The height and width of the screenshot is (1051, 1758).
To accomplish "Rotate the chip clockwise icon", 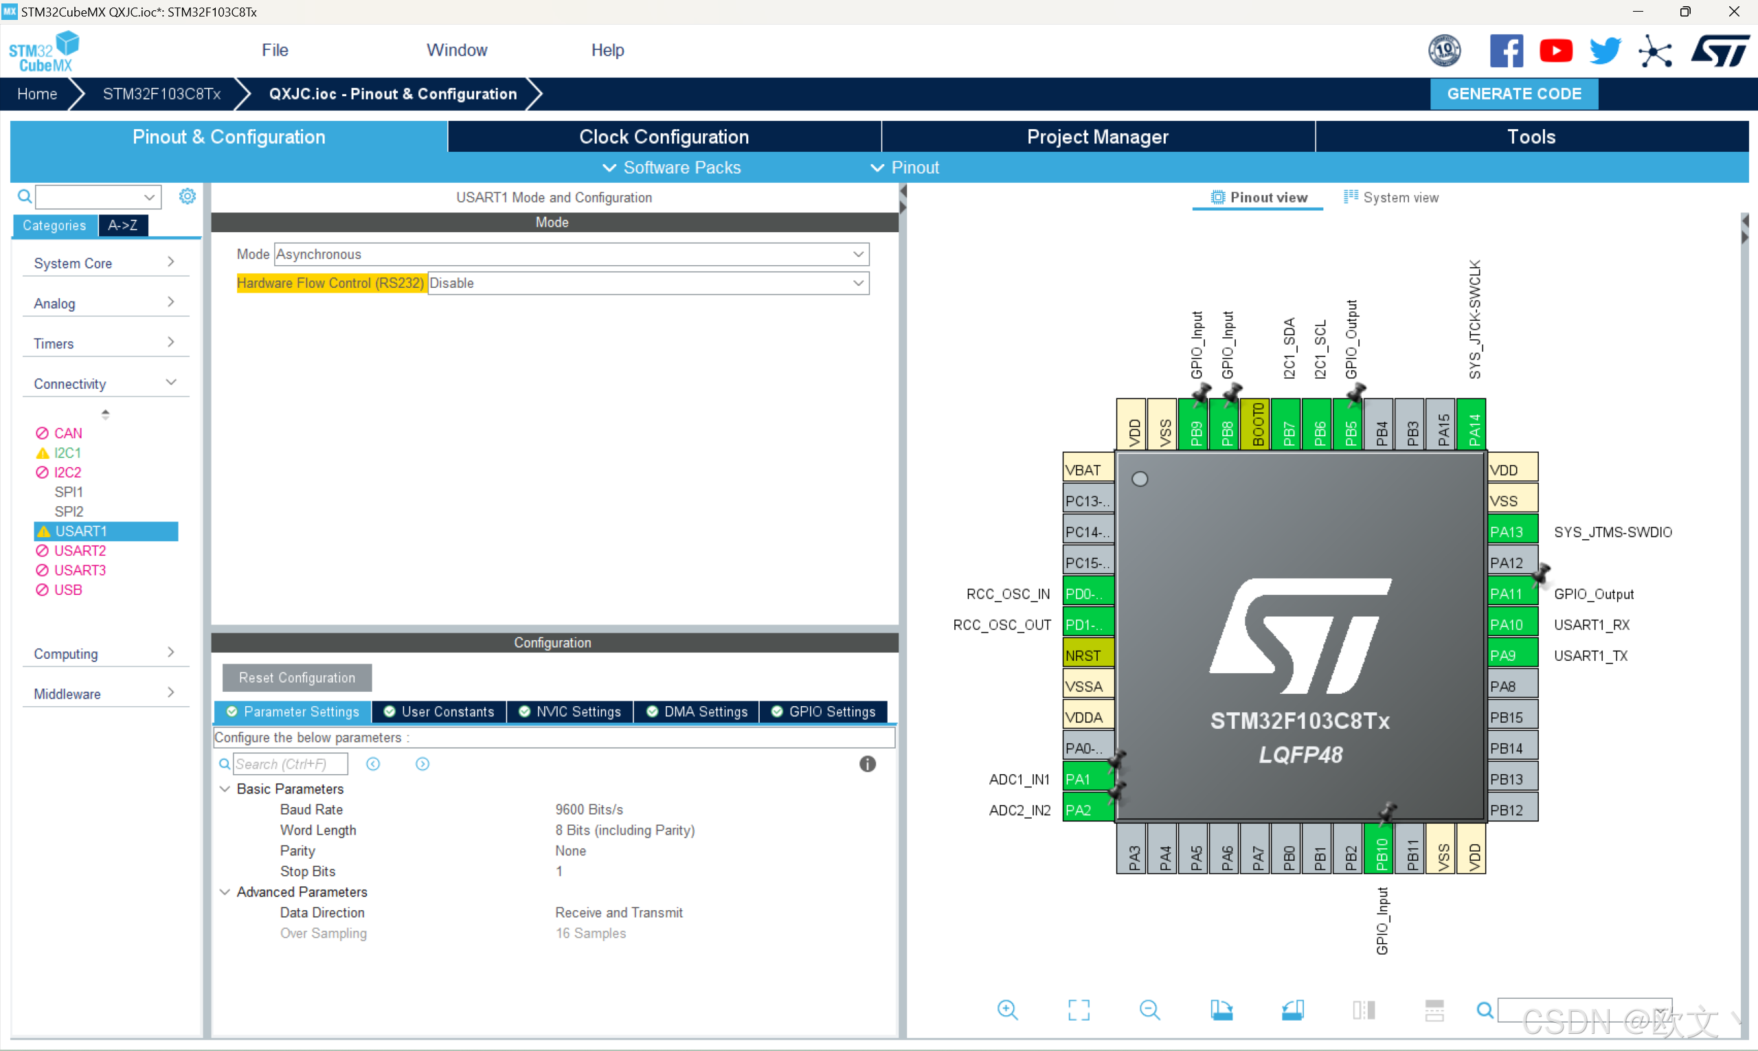I will tap(1221, 1010).
